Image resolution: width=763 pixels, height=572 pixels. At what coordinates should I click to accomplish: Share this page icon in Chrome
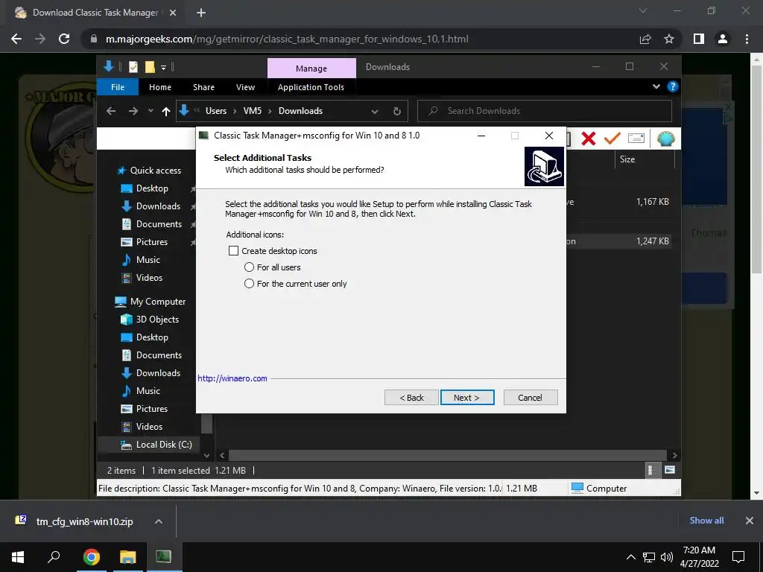tap(645, 39)
